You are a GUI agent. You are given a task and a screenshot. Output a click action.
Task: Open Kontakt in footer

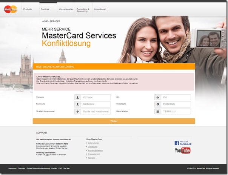pyautogui.click(x=54, y=169)
